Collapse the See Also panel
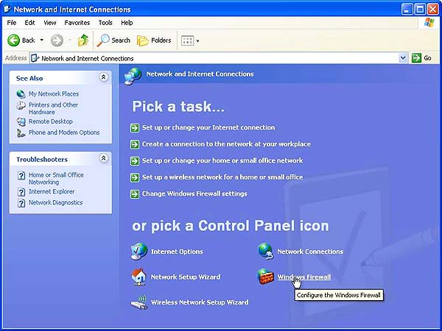 click(x=104, y=76)
